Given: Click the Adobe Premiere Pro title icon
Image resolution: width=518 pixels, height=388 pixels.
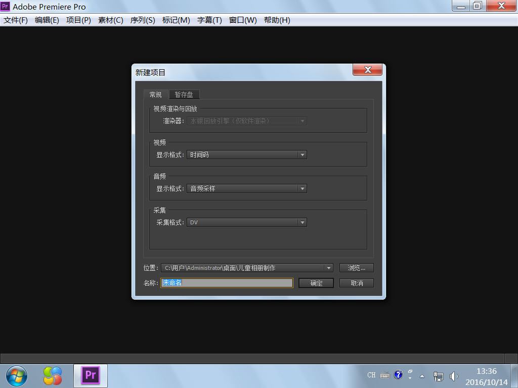Looking at the screenshot, I should [5, 6].
